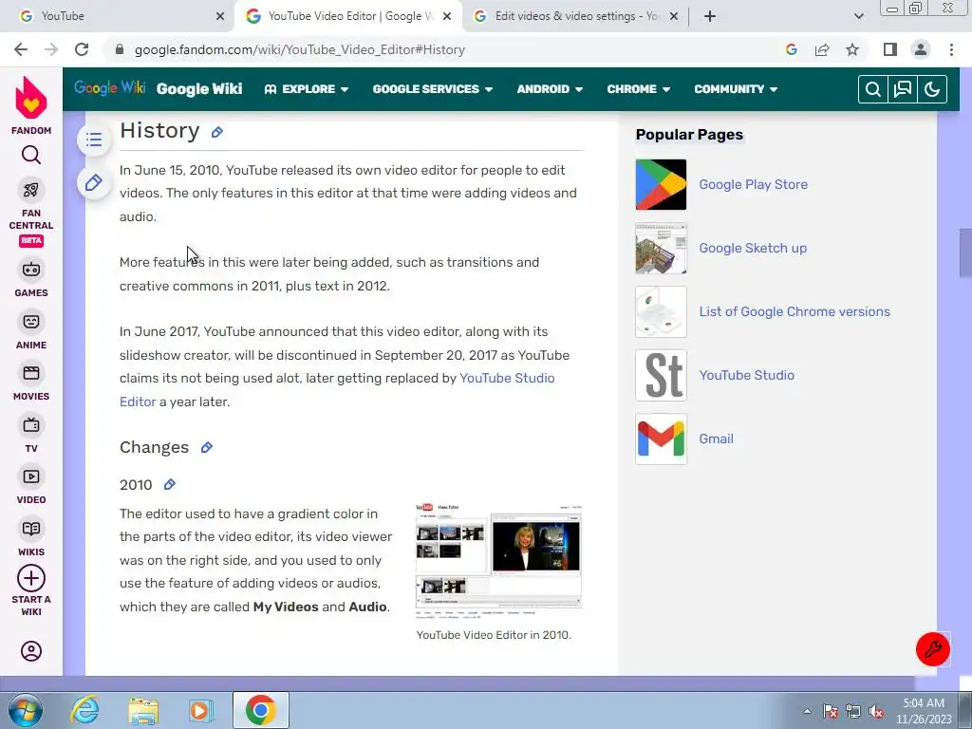Share this page using share icon
Viewport: 972px width, 729px height.
pyautogui.click(x=822, y=49)
